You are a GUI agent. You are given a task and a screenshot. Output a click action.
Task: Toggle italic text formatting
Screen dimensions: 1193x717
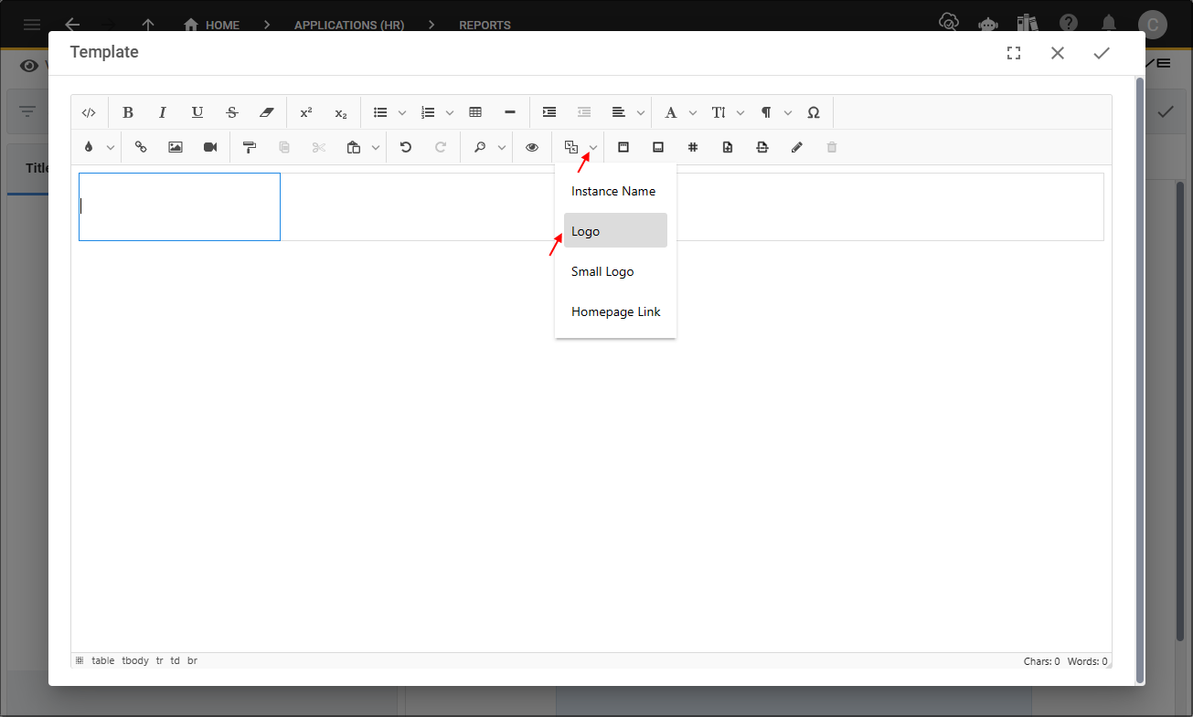tap(163, 112)
